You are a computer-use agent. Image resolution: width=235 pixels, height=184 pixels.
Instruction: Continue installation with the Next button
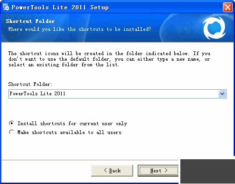point(158,170)
